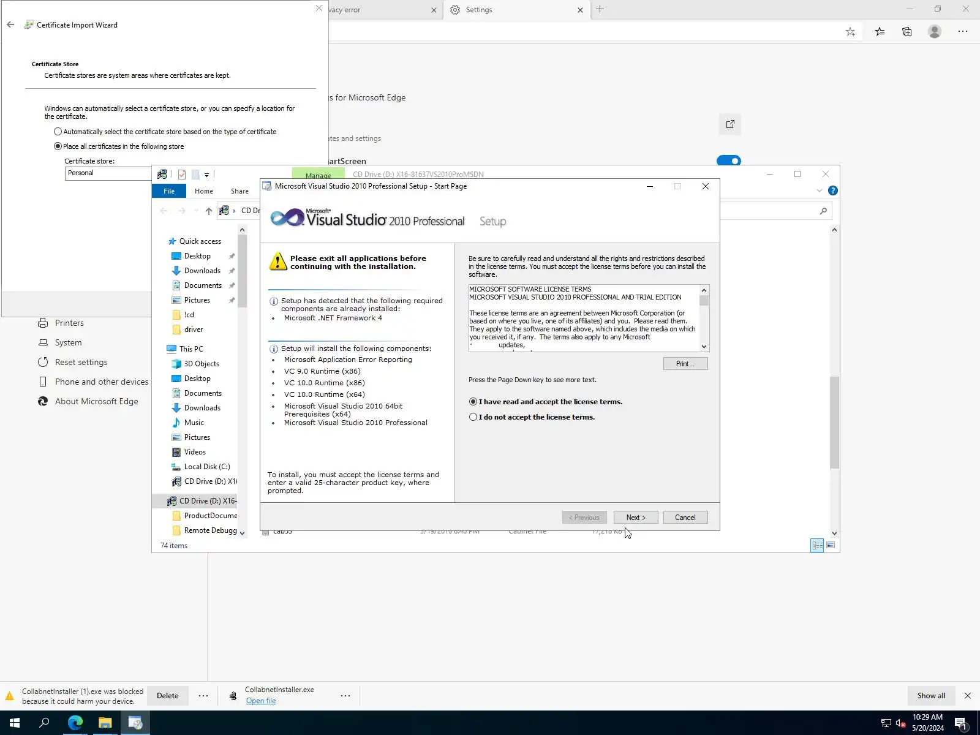The height and width of the screenshot is (735, 980).
Task: Switch Explorer to details view icon
Action: click(x=817, y=545)
